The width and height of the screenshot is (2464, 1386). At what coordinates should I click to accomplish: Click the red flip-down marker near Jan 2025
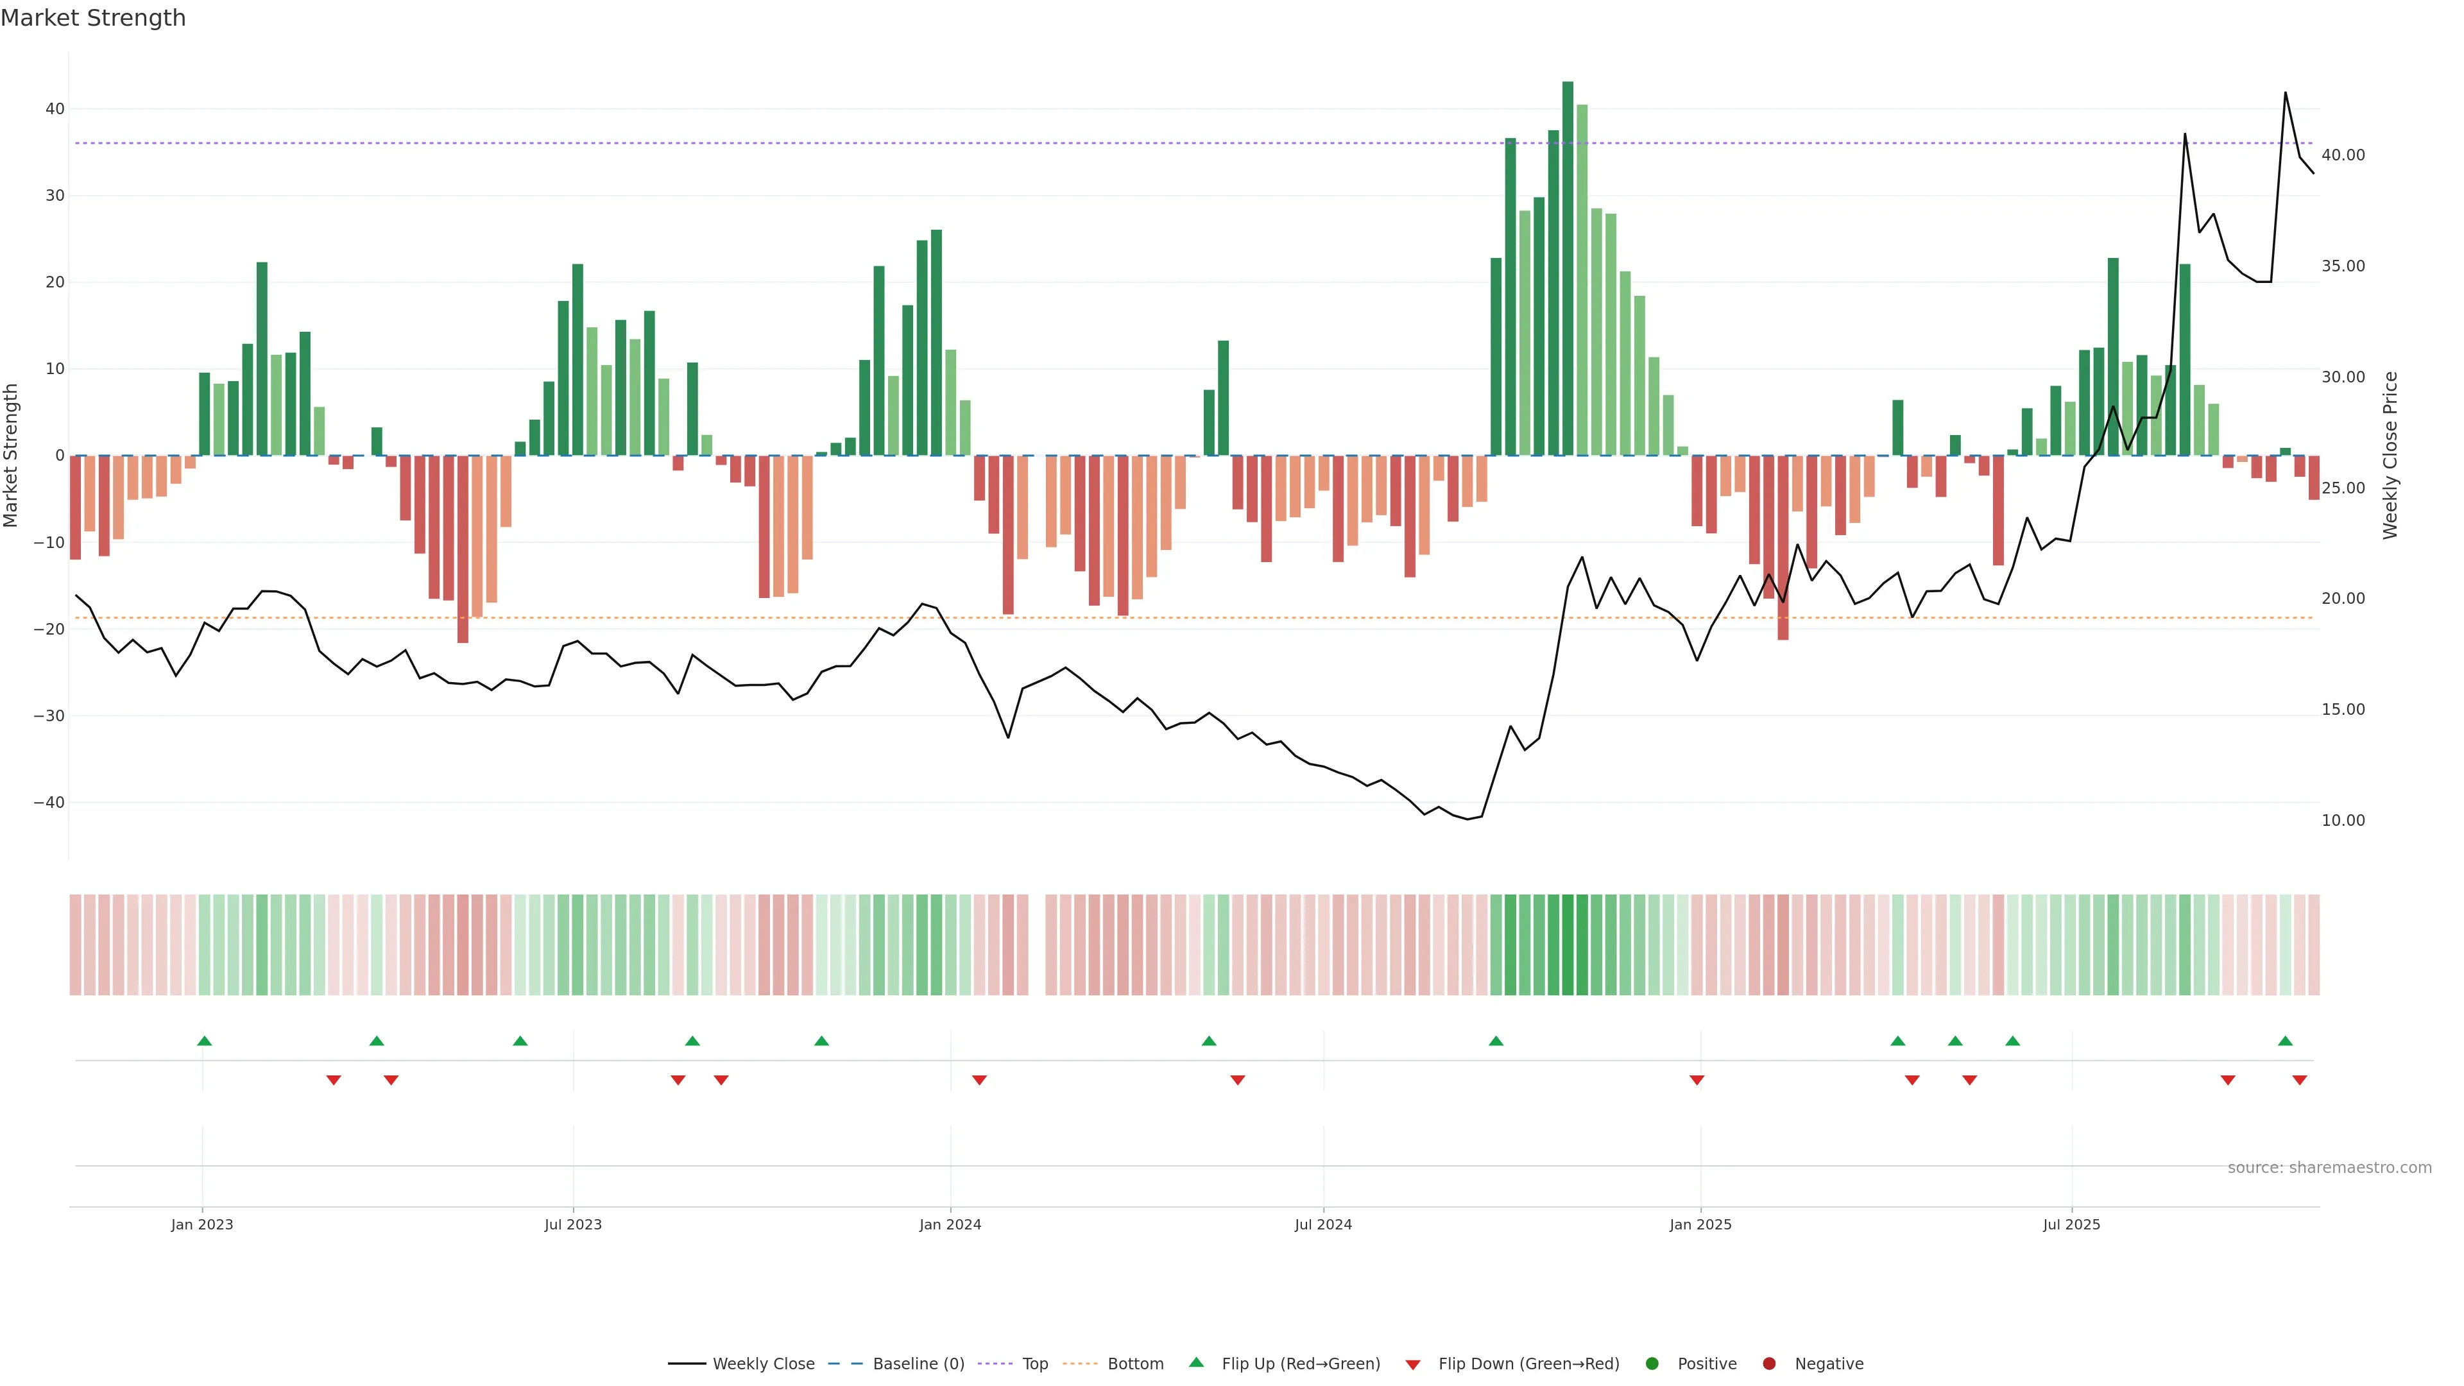(x=1697, y=1080)
